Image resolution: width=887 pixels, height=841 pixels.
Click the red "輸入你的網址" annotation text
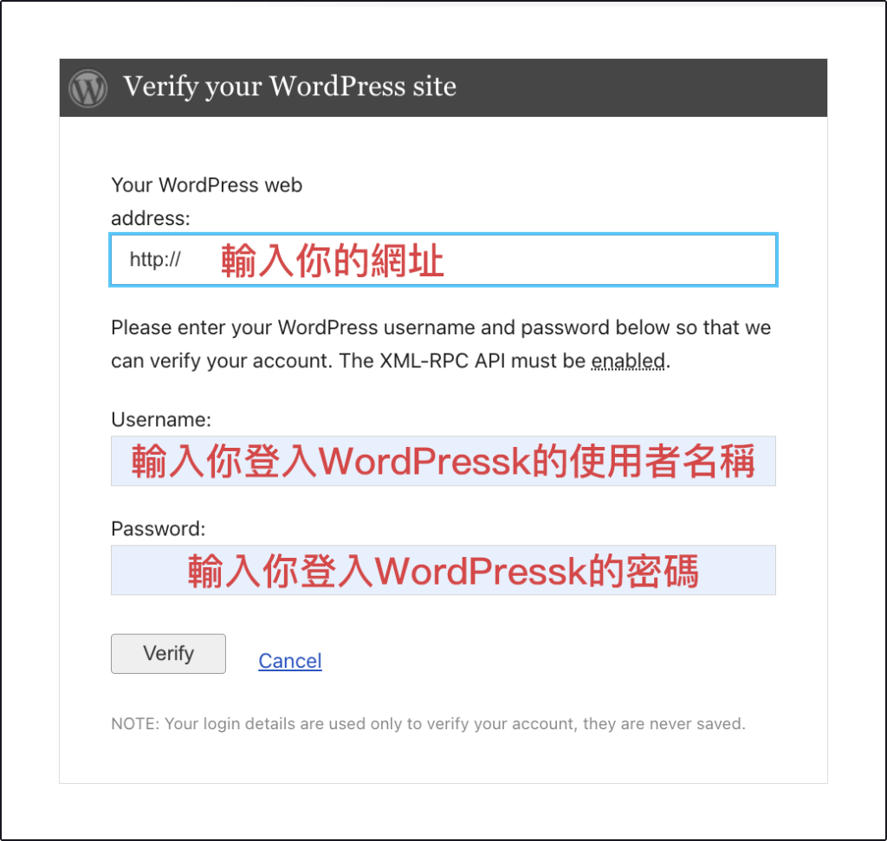click(x=333, y=261)
